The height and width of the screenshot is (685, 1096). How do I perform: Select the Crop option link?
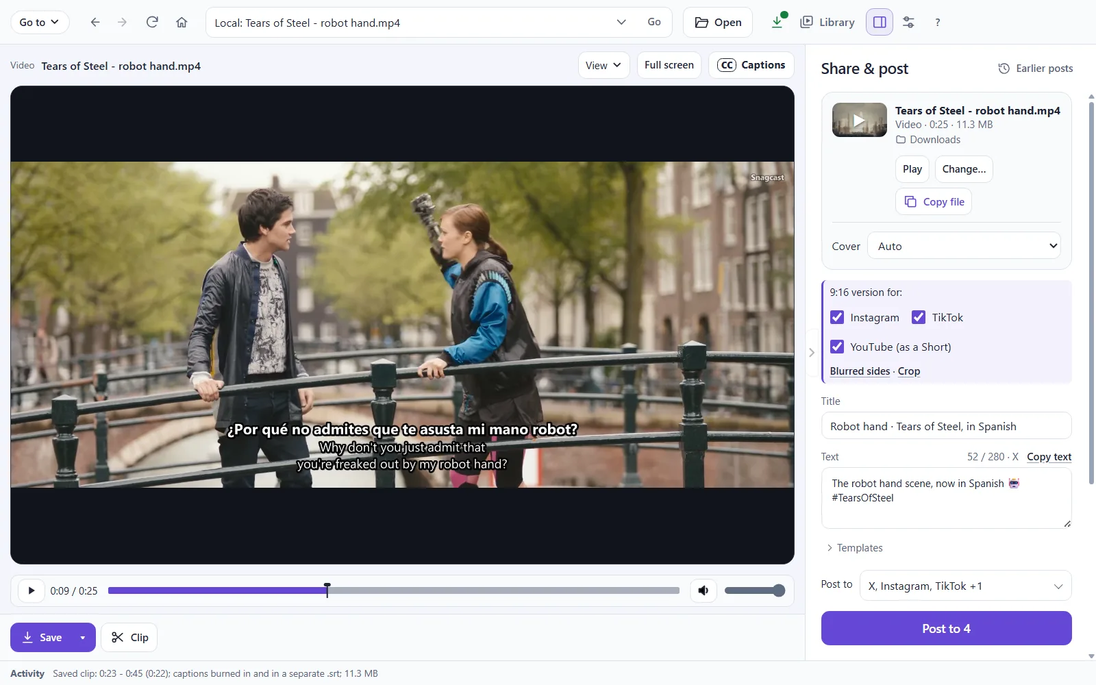click(909, 371)
